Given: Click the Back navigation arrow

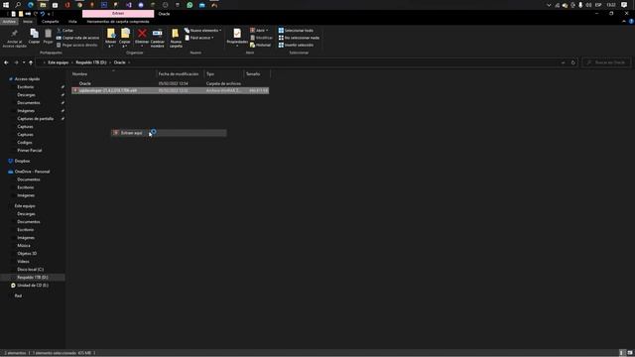Looking at the screenshot, I should coord(6,62).
